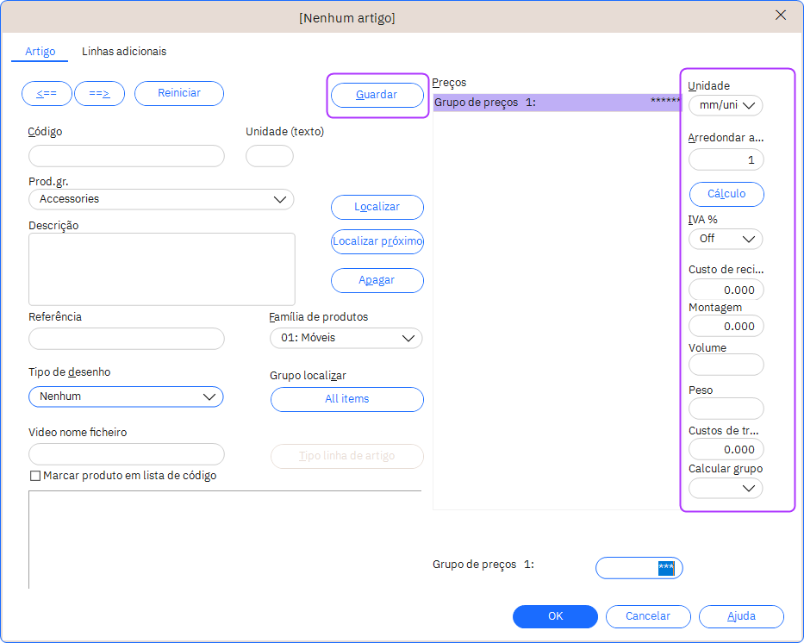Switch to the Linhas adicionais tab
This screenshot has height=643, width=804.
[124, 52]
